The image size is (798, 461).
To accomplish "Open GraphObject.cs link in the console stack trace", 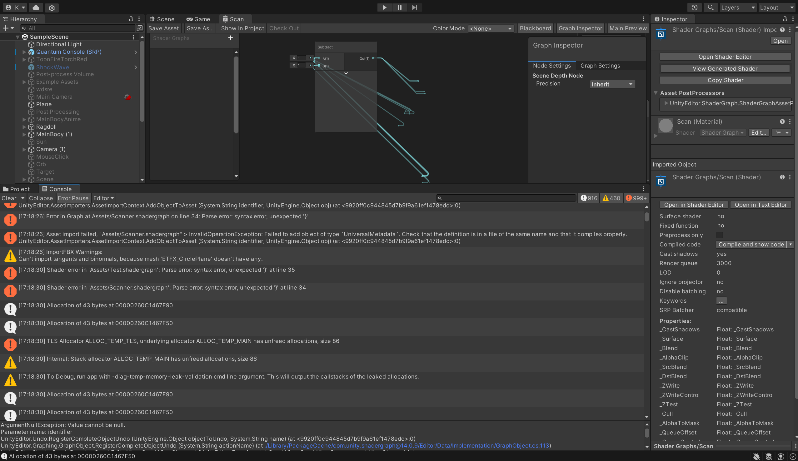I will (x=407, y=445).
